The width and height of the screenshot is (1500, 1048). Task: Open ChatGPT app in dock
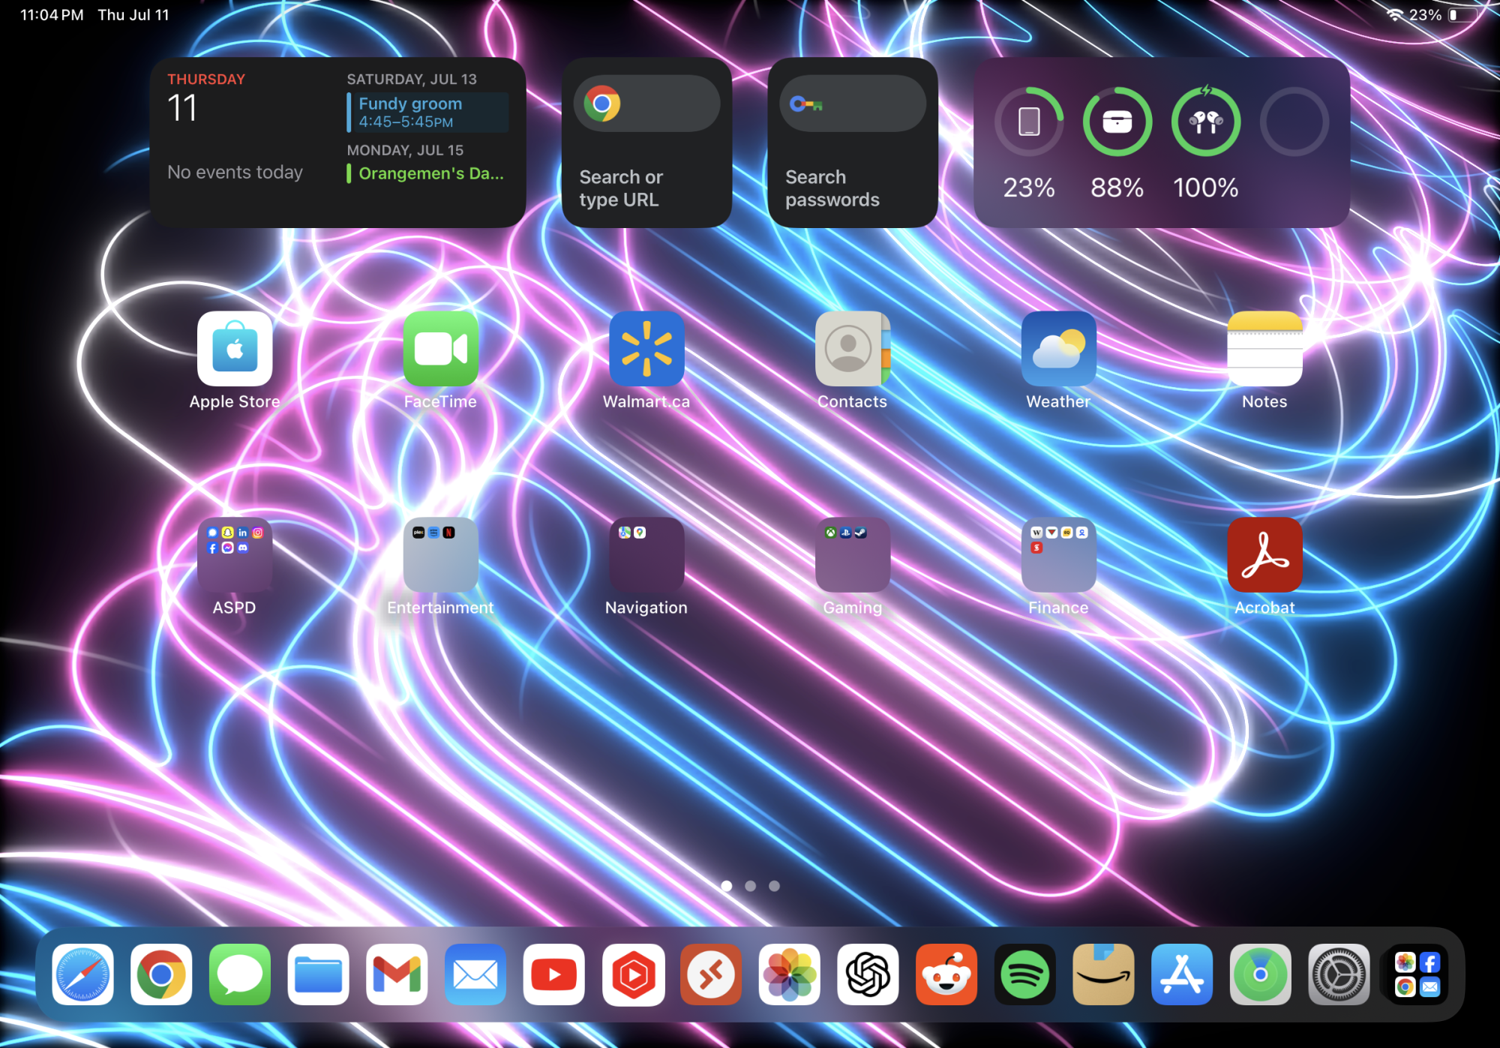[x=868, y=974]
